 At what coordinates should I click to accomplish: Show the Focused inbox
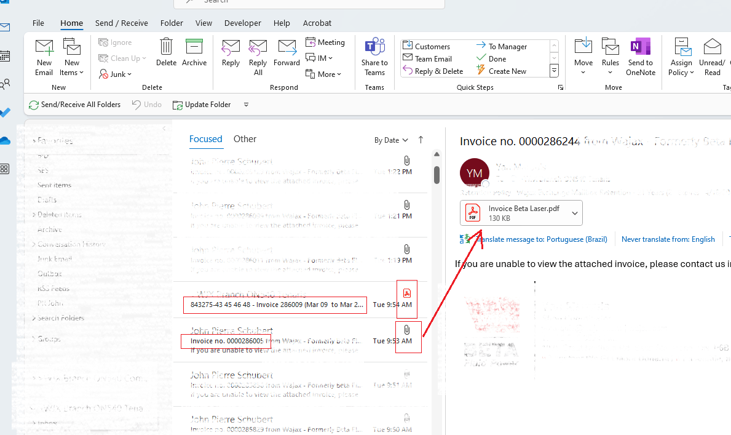pos(205,139)
